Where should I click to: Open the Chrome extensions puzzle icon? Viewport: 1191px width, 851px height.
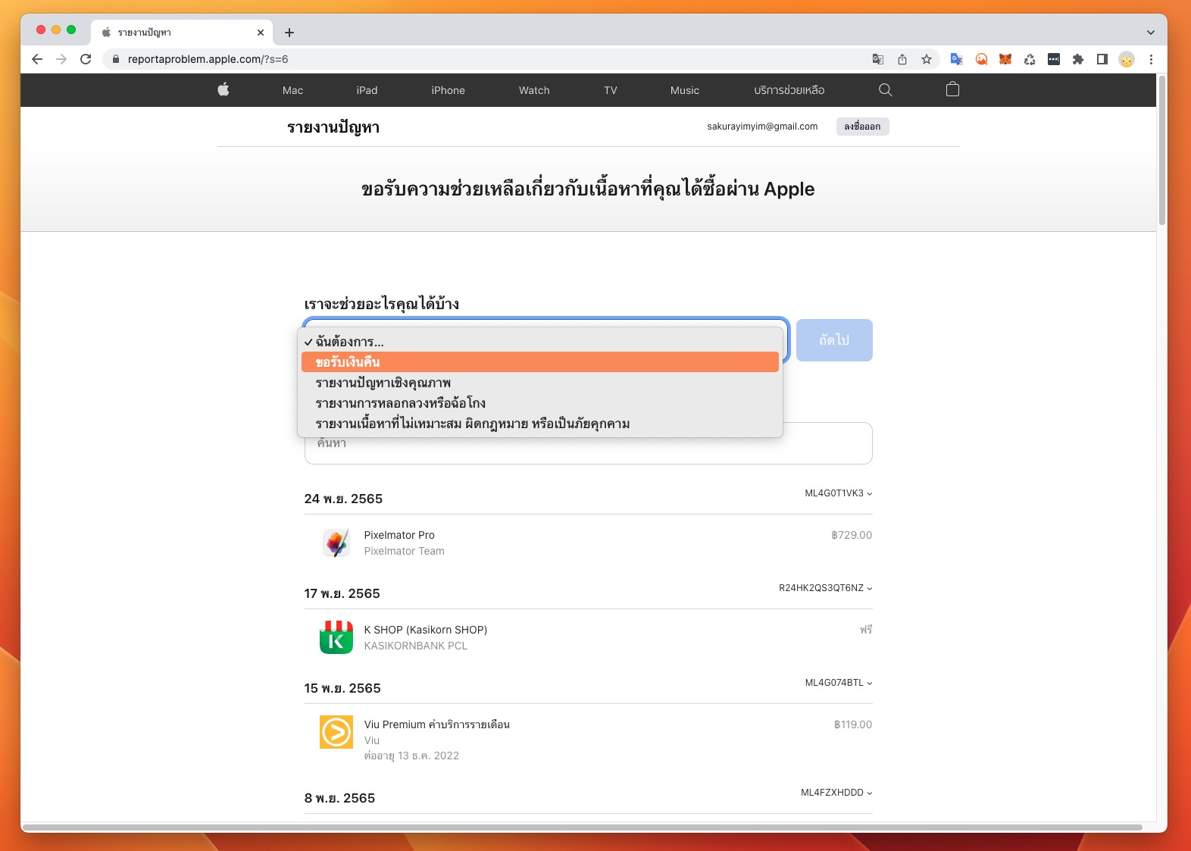[1077, 59]
